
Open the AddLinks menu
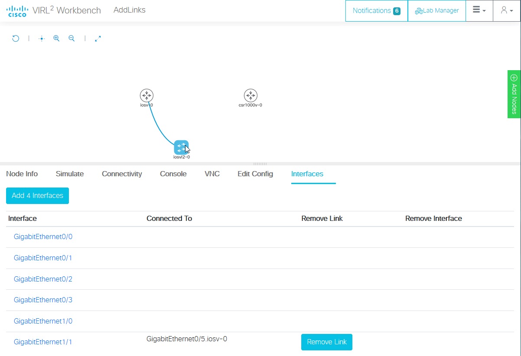tap(129, 10)
